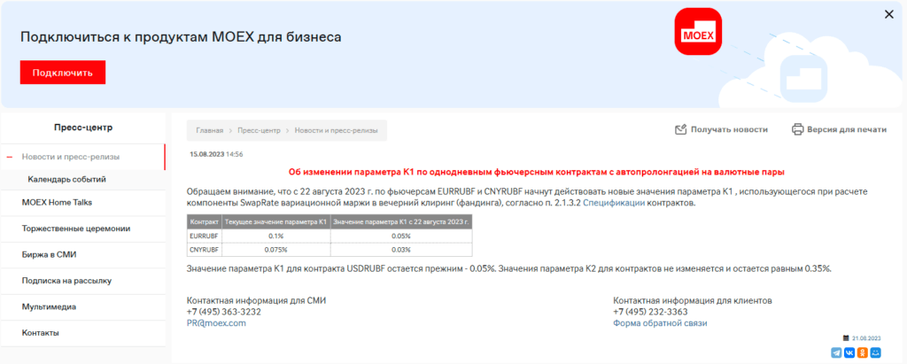Viewport: 907px width, 364px height.
Task: Share the news via Telegram icon
Action: click(836, 352)
